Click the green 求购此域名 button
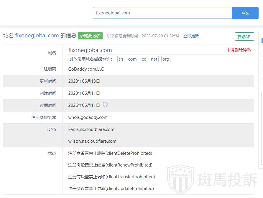This screenshot has height=198, width=263. (90, 36)
